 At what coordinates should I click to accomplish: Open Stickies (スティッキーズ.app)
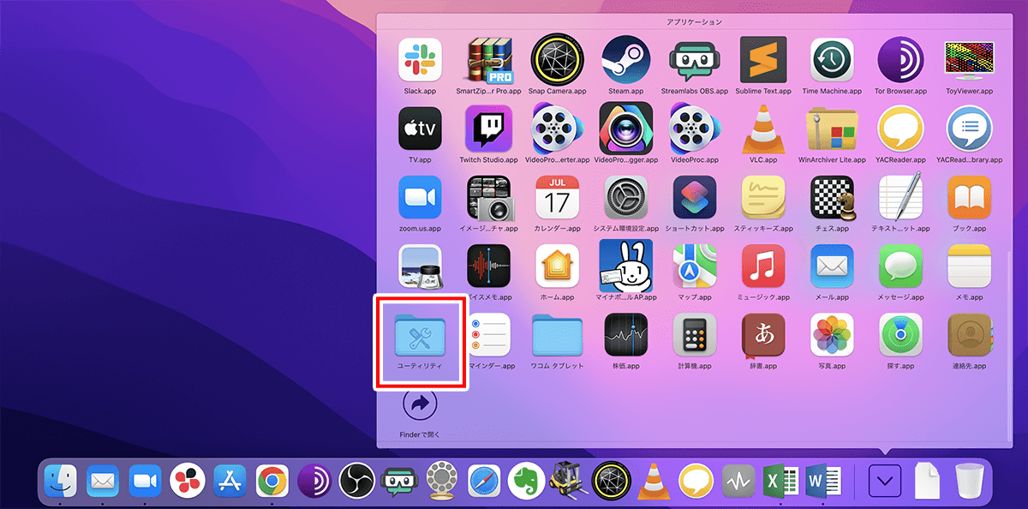[x=762, y=198]
